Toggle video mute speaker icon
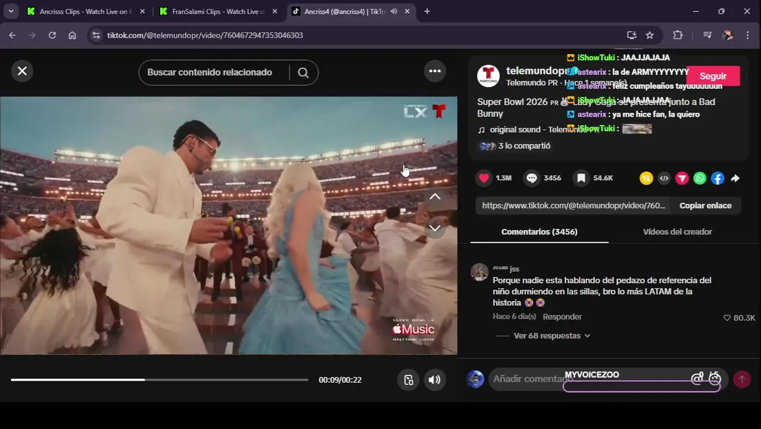This screenshot has width=761, height=429. pyautogui.click(x=435, y=380)
